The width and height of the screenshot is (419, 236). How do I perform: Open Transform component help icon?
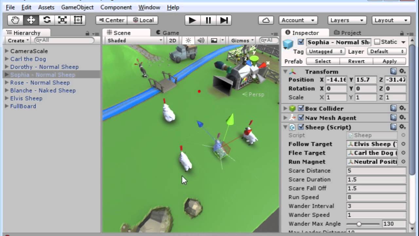tap(393, 71)
